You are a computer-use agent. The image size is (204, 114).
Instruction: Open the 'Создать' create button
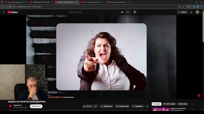(x=182, y=12)
